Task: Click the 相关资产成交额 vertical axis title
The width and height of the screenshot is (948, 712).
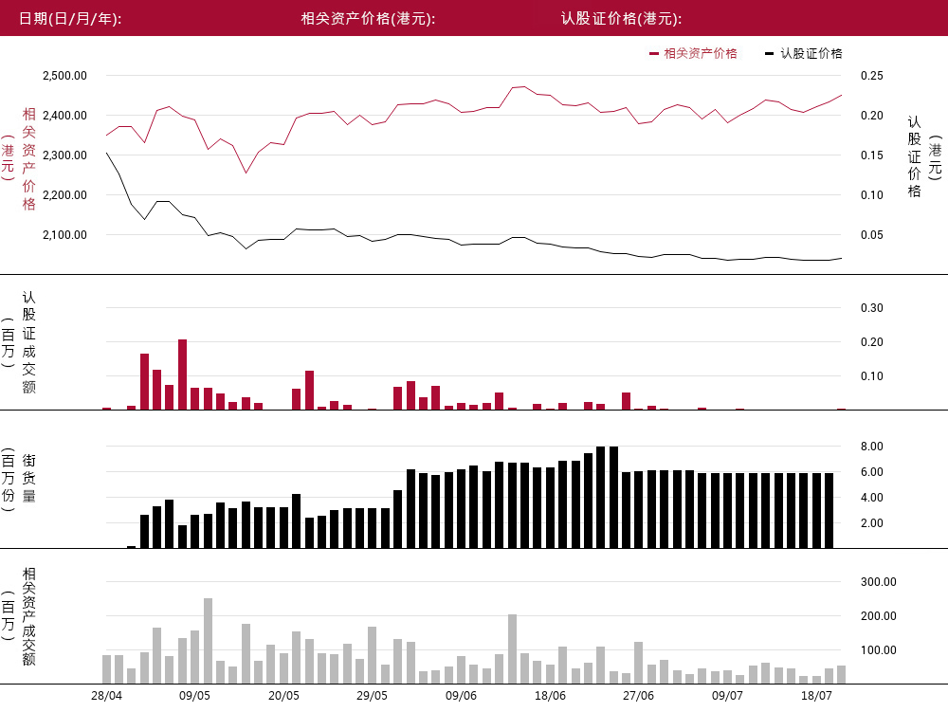Action: [28, 616]
